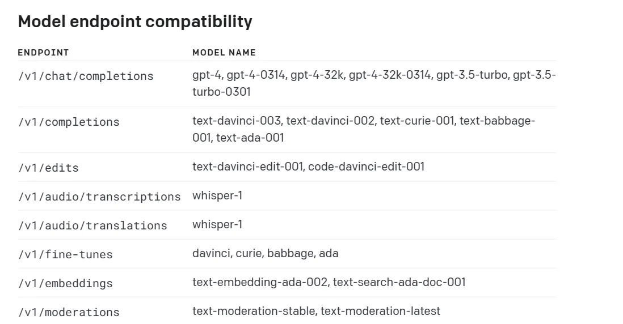The width and height of the screenshot is (623, 324).
Task: Click the davinci, curie, babbage, ada list
Action: click(x=266, y=253)
